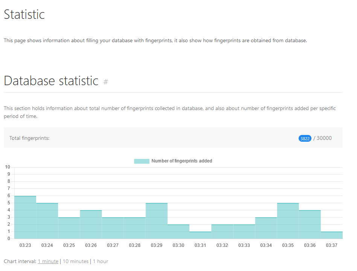Click the 'Total fingerprints:' label
Screen dimensions: 357x271
(x=29, y=138)
